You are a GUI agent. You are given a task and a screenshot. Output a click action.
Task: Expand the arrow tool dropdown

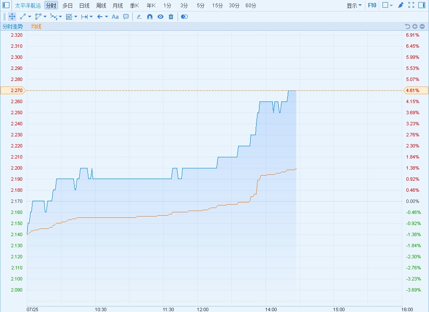106,17
